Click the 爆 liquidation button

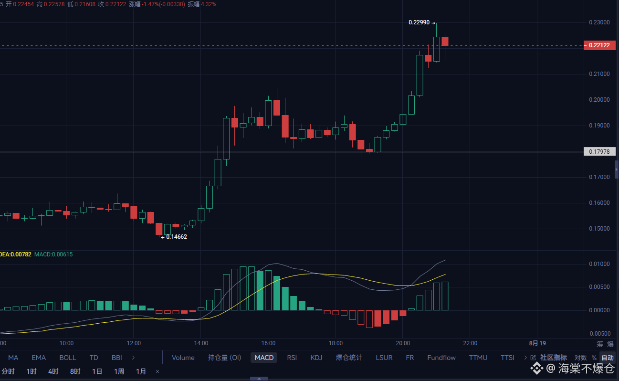tap(610, 344)
